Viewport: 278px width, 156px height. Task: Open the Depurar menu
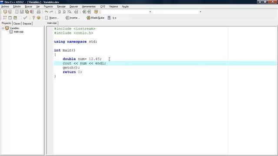pos(73,6)
